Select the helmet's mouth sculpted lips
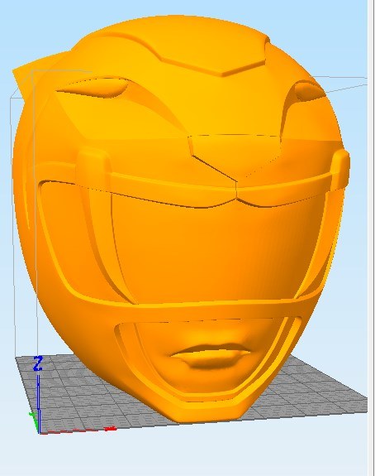Image resolution: width=375 pixels, height=476 pixels. [x=211, y=354]
